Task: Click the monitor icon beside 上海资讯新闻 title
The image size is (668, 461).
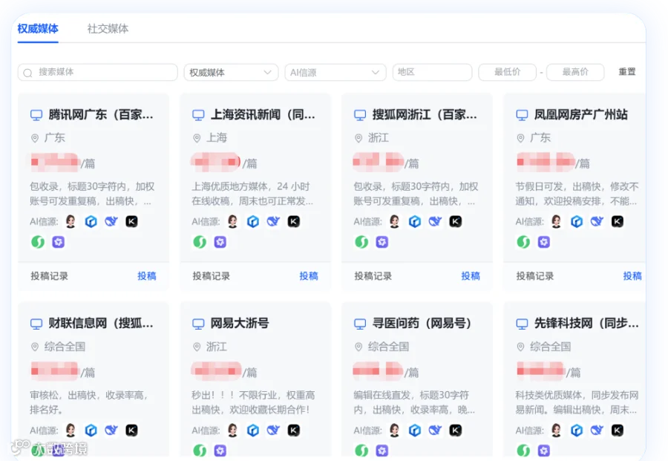Action: click(x=198, y=115)
